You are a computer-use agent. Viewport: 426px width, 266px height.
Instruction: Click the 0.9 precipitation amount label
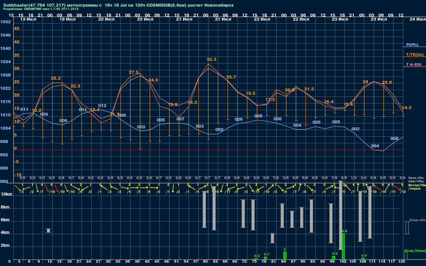tap(335, 254)
